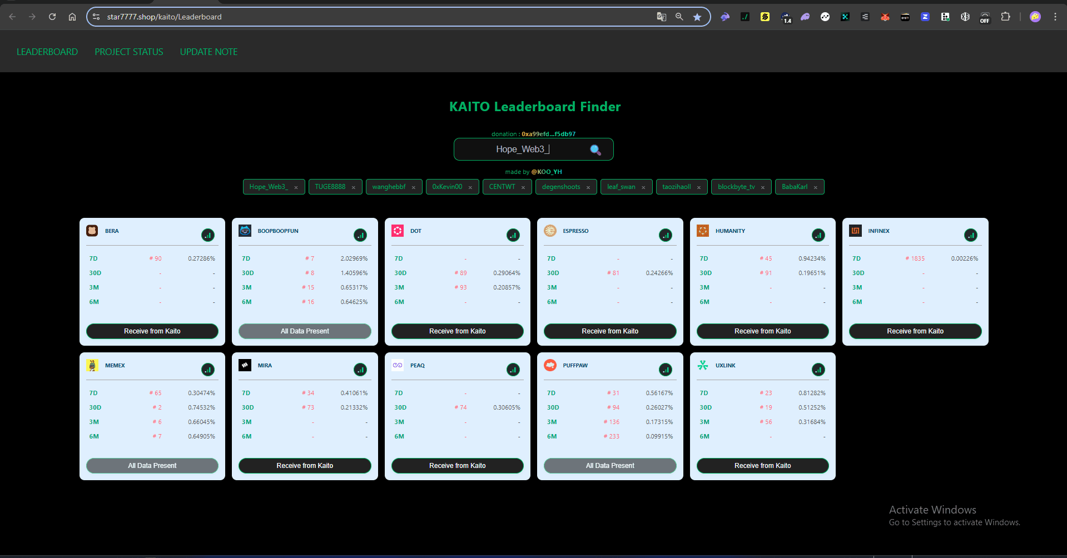
Task: Select the wanghebbf recent search tag
Action: 389,187
